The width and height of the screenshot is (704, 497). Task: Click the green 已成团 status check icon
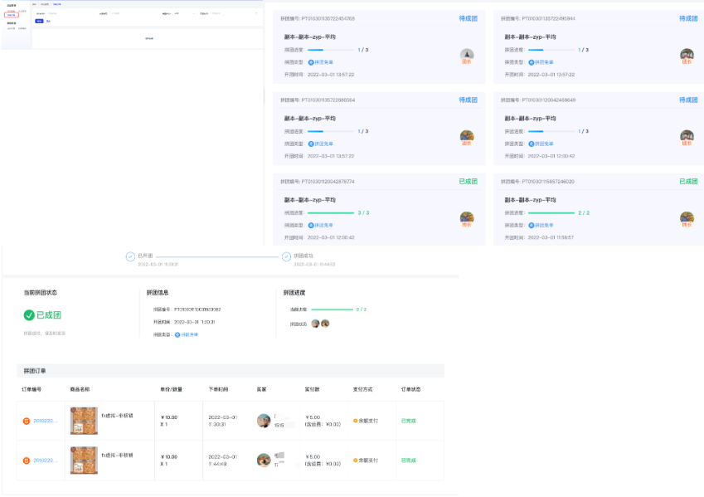coord(29,315)
